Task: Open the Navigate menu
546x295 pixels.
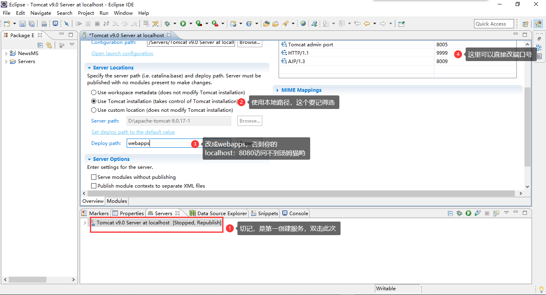Action: [x=41, y=13]
